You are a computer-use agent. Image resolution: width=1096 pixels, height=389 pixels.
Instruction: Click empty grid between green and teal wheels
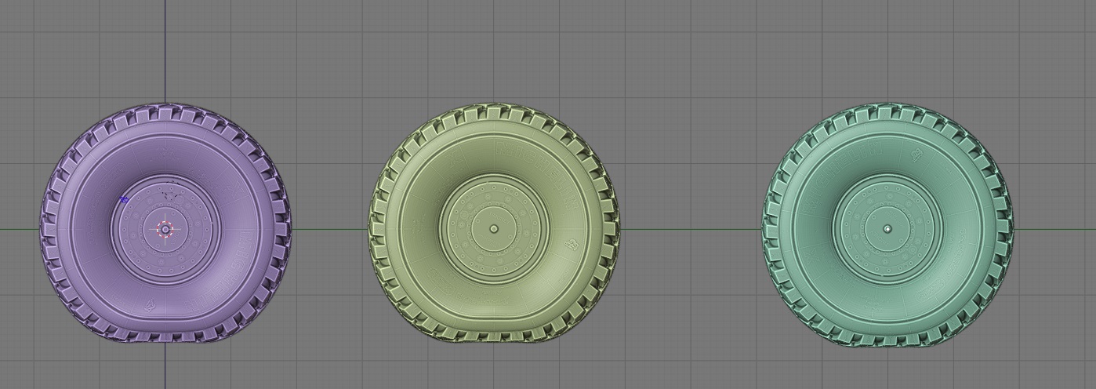[690, 157]
